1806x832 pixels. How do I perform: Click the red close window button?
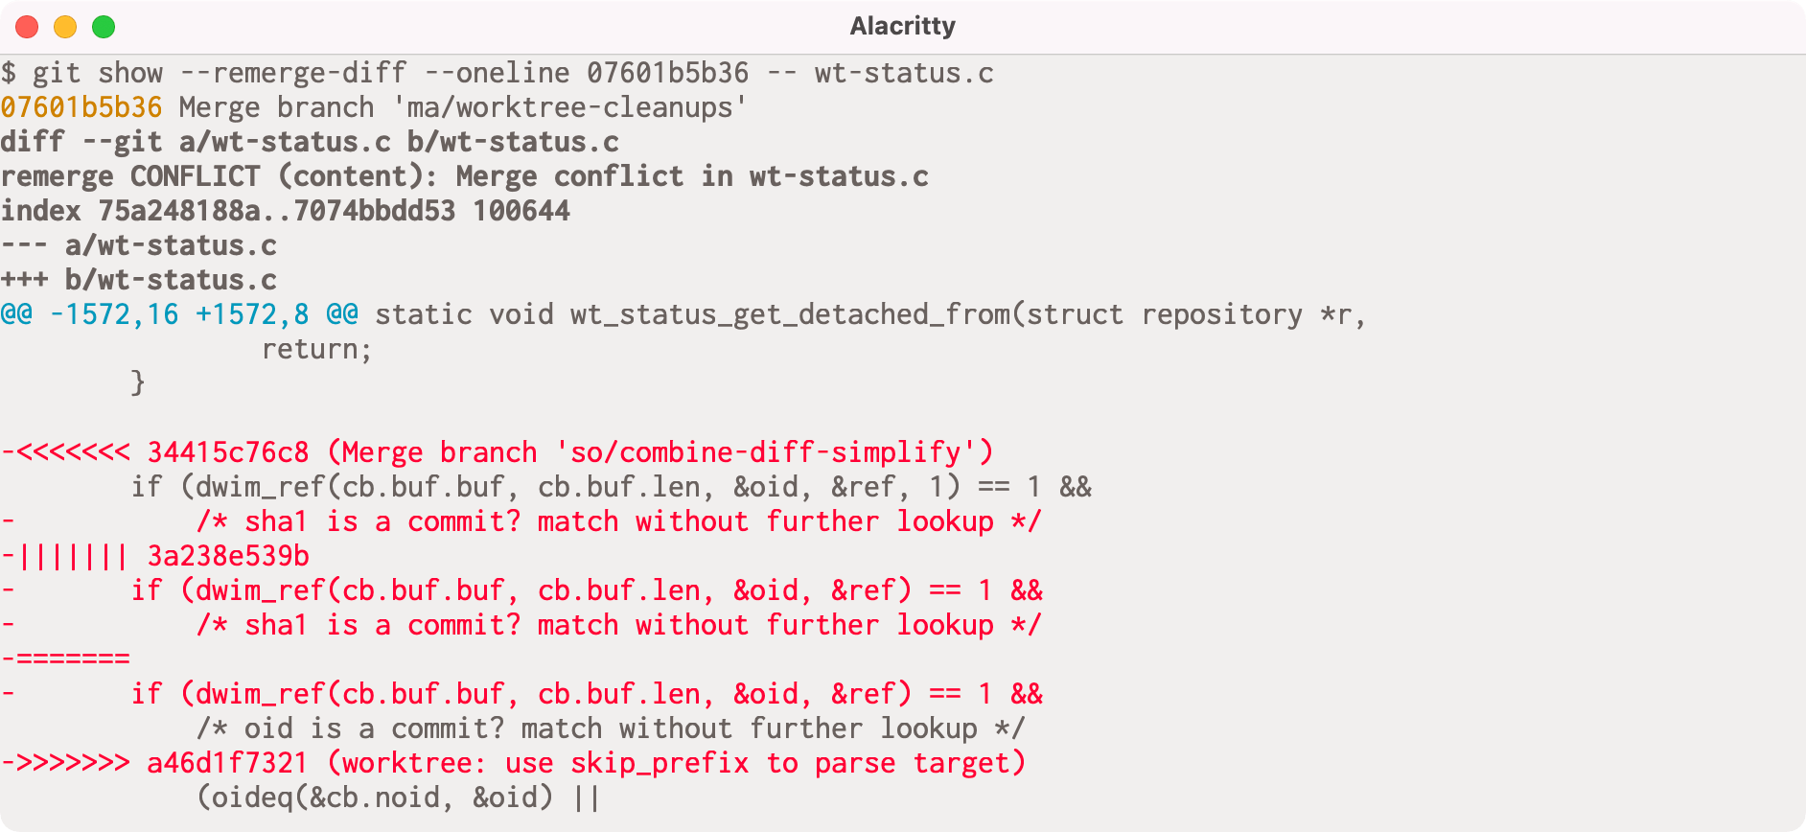click(27, 27)
